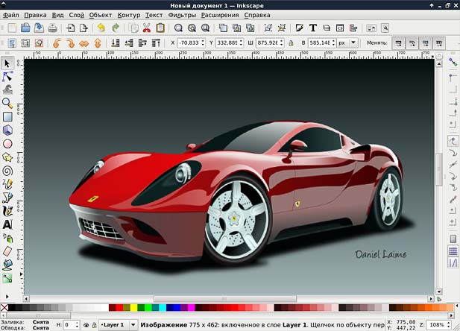Viewport: 460px width, 331px height.
Task: Toggle scale stroke width option
Action: point(398,43)
